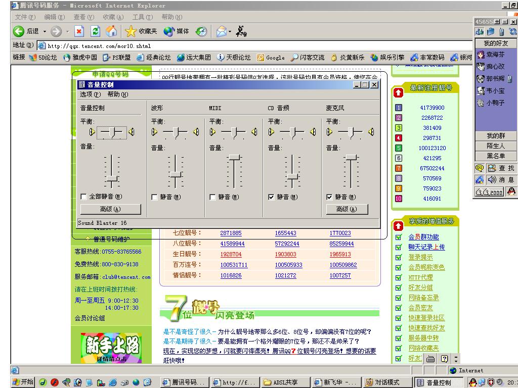Expand the Back button history dropdown arrow
Viewport: 518px width, 388px height.
click(x=45, y=31)
